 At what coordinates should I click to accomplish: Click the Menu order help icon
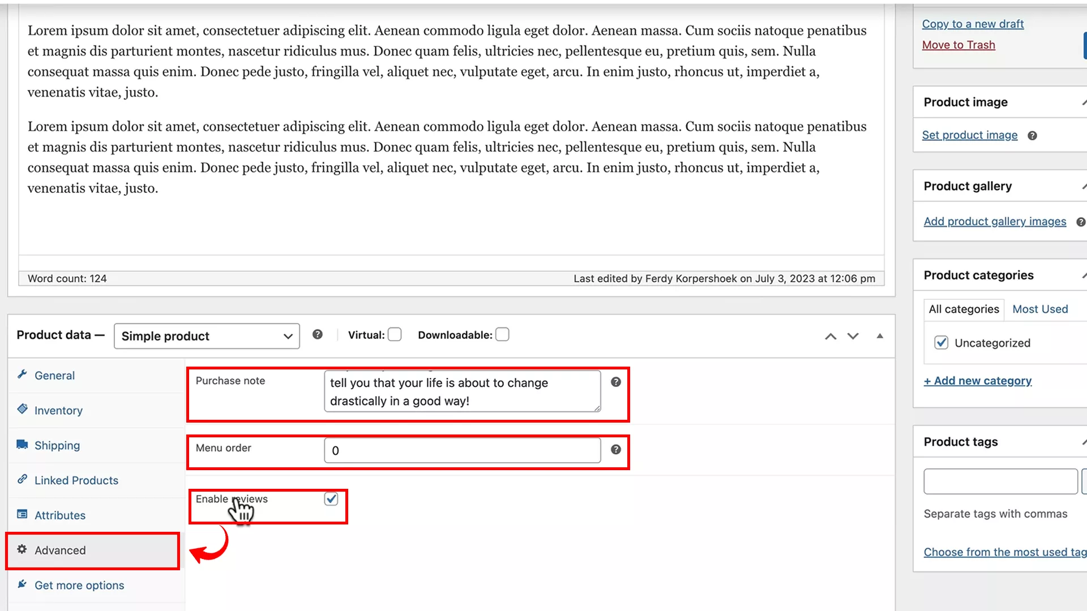point(616,450)
